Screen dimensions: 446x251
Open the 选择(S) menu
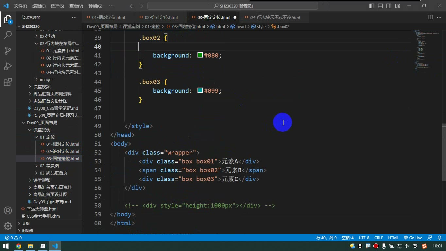coord(58,6)
